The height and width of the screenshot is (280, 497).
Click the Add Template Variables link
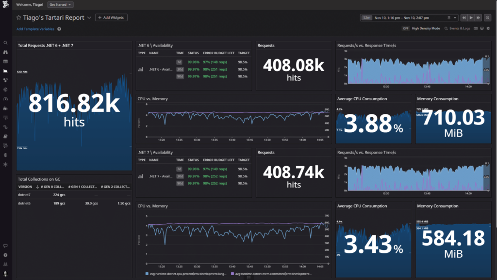coord(35,29)
